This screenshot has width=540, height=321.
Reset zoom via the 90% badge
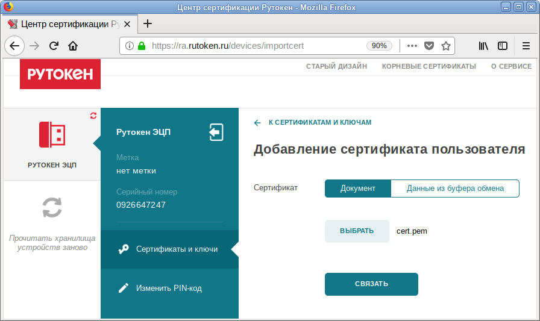click(379, 46)
